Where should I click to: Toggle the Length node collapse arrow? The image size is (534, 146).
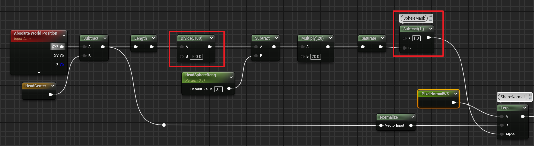tap(154, 38)
